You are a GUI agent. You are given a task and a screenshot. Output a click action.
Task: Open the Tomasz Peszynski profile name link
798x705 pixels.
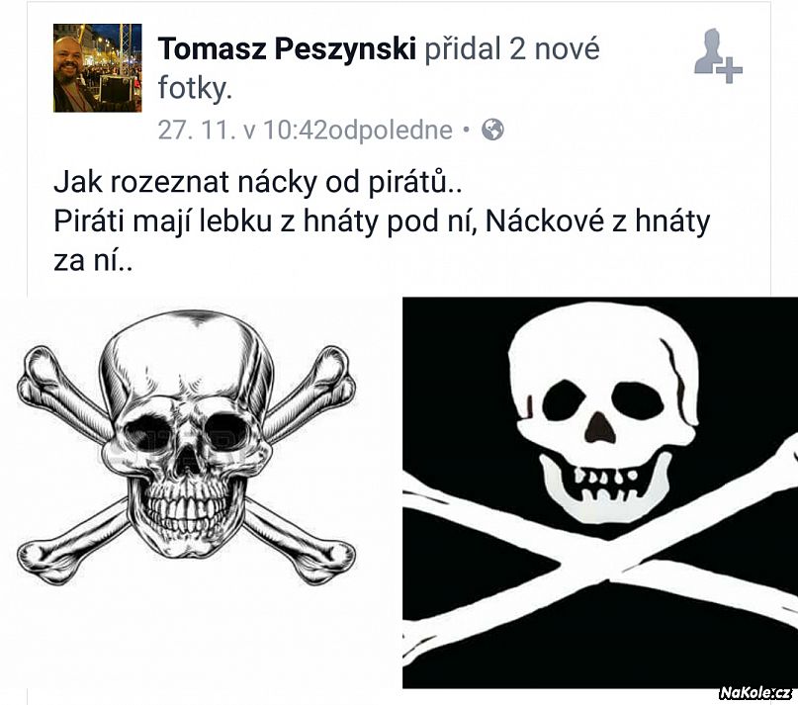click(287, 49)
